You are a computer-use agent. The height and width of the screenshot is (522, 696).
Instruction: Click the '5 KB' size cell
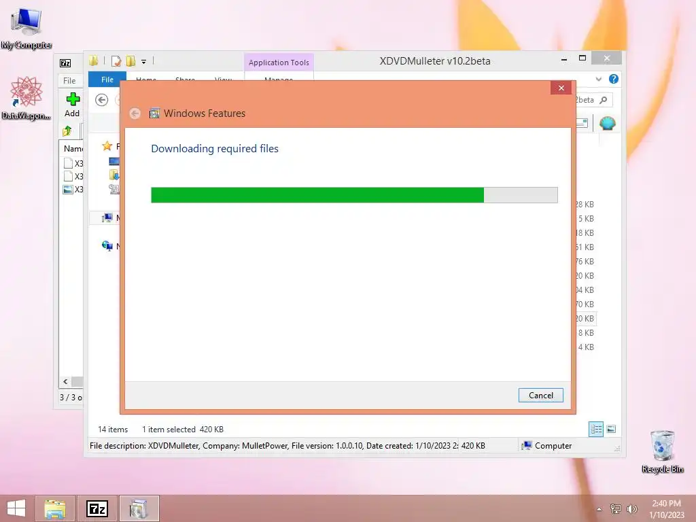(x=585, y=219)
